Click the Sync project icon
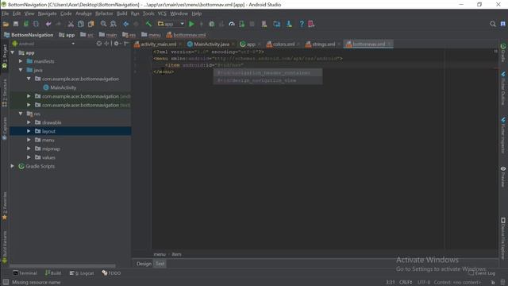Screen dimensions: 508x286 point(276,24)
